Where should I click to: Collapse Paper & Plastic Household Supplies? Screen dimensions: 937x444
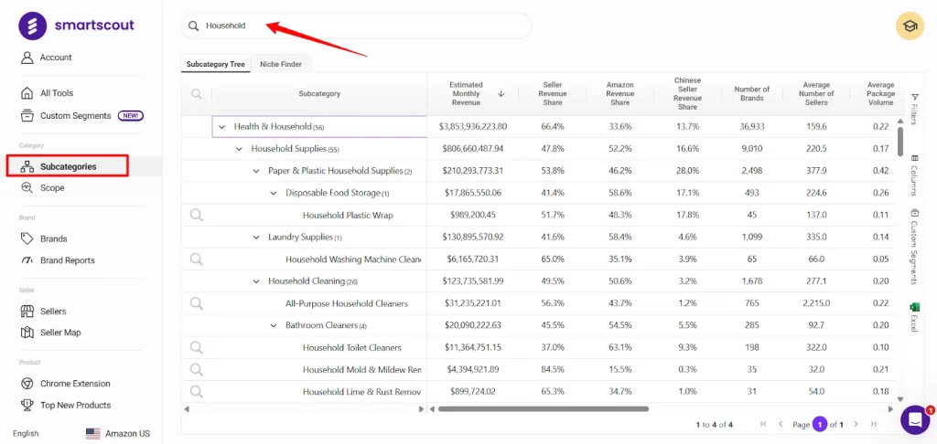(256, 171)
